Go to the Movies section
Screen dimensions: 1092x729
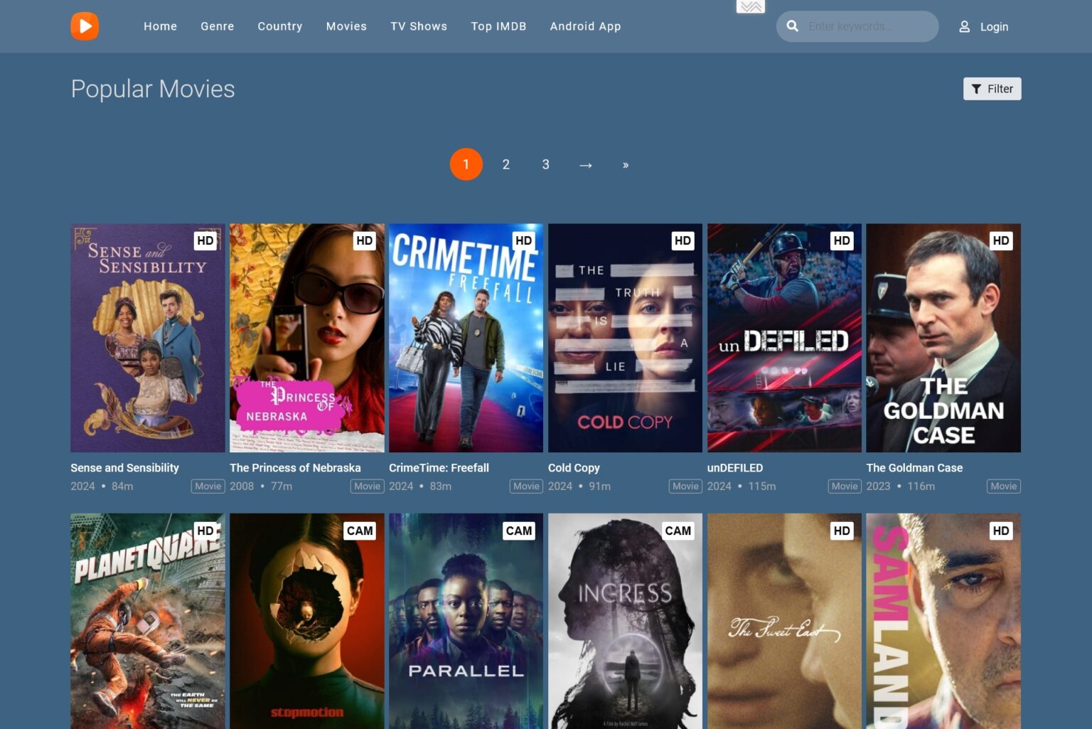[x=346, y=26]
